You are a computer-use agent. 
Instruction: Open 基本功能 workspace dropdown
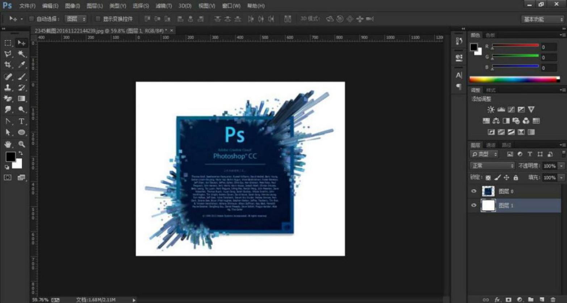543,19
